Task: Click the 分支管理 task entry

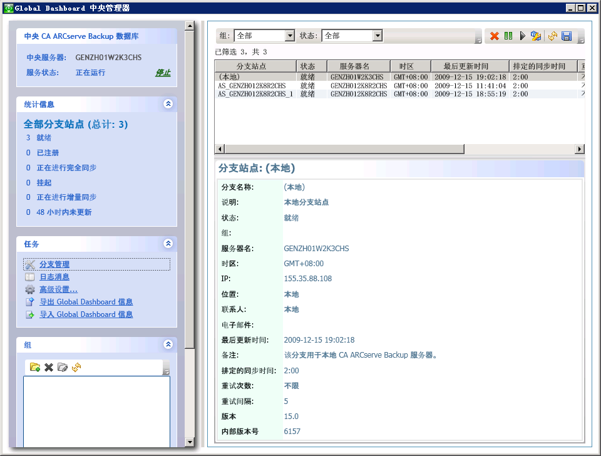Action: coord(54,264)
